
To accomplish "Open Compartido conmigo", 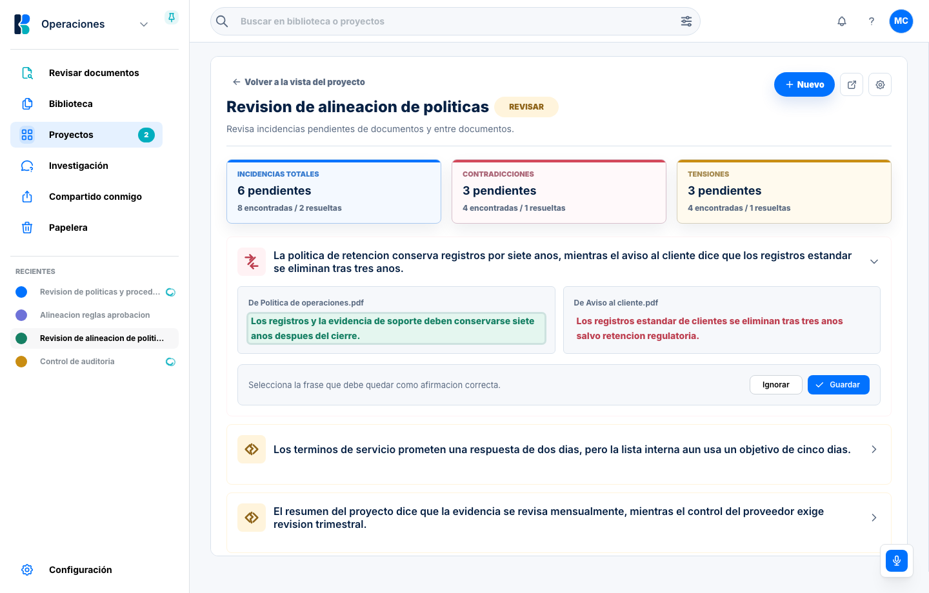I will [86, 197].
